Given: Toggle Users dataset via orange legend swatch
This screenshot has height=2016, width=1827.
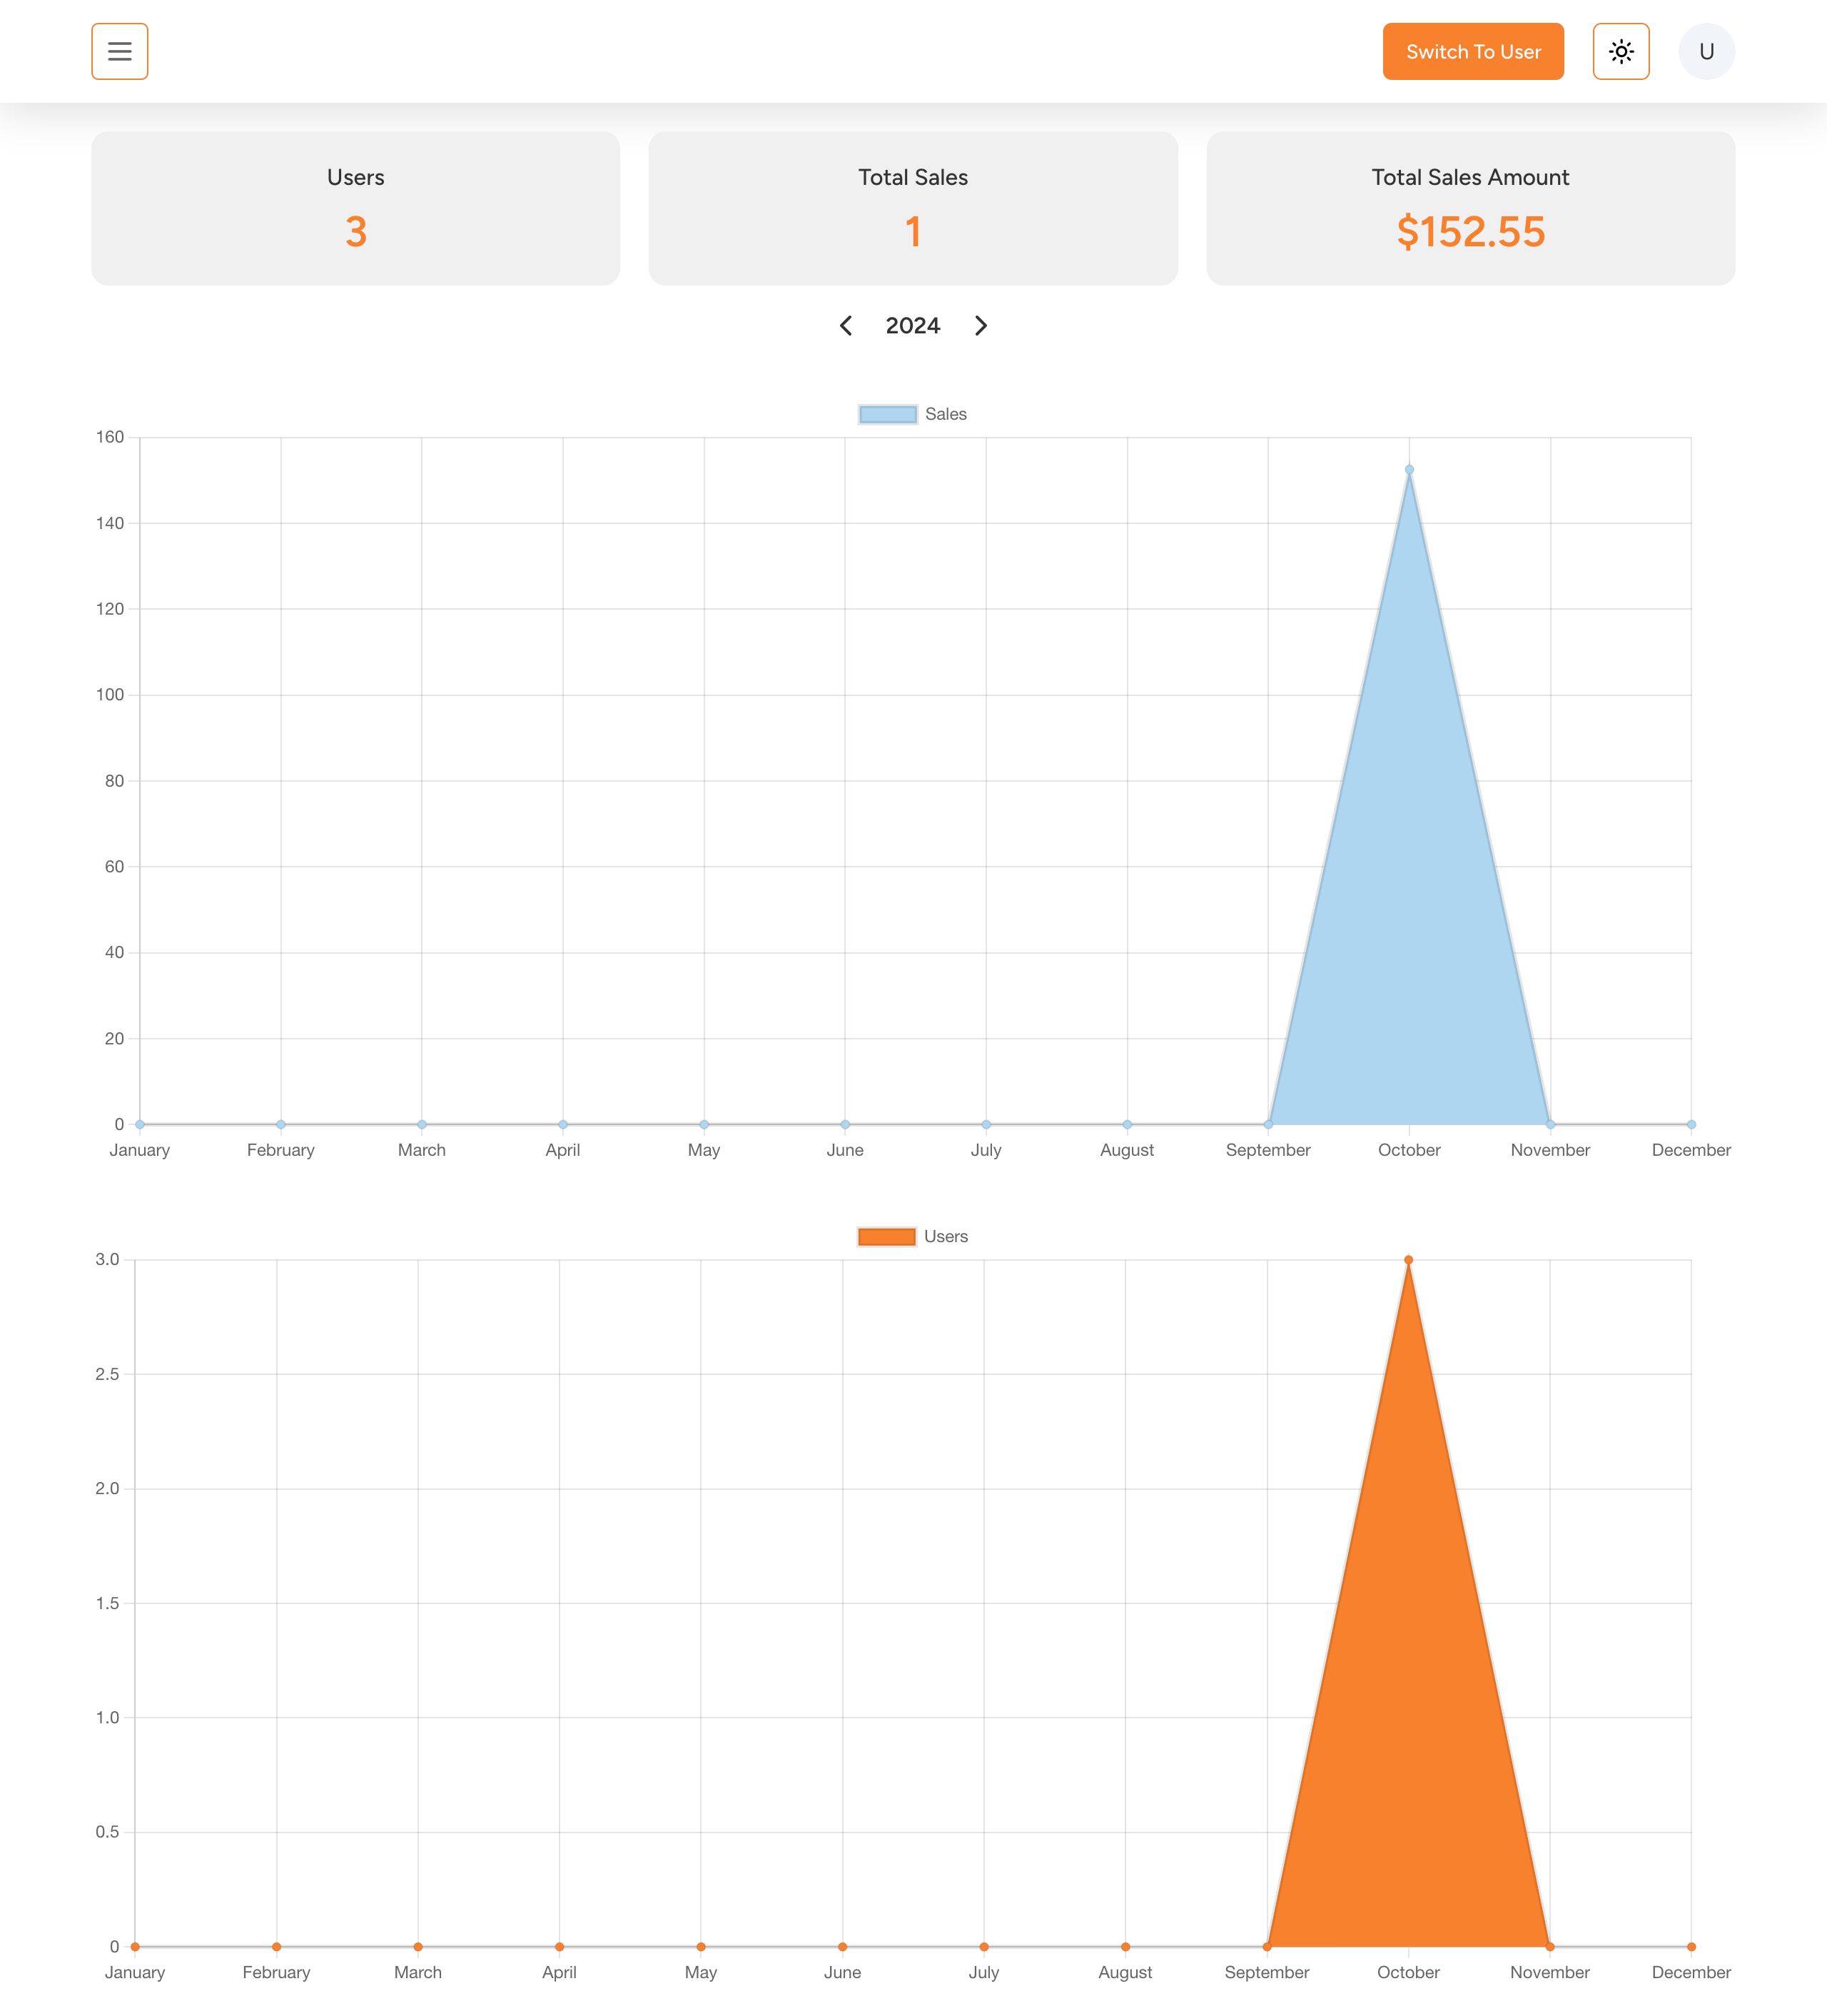Looking at the screenshot, I should (886, 1237).
